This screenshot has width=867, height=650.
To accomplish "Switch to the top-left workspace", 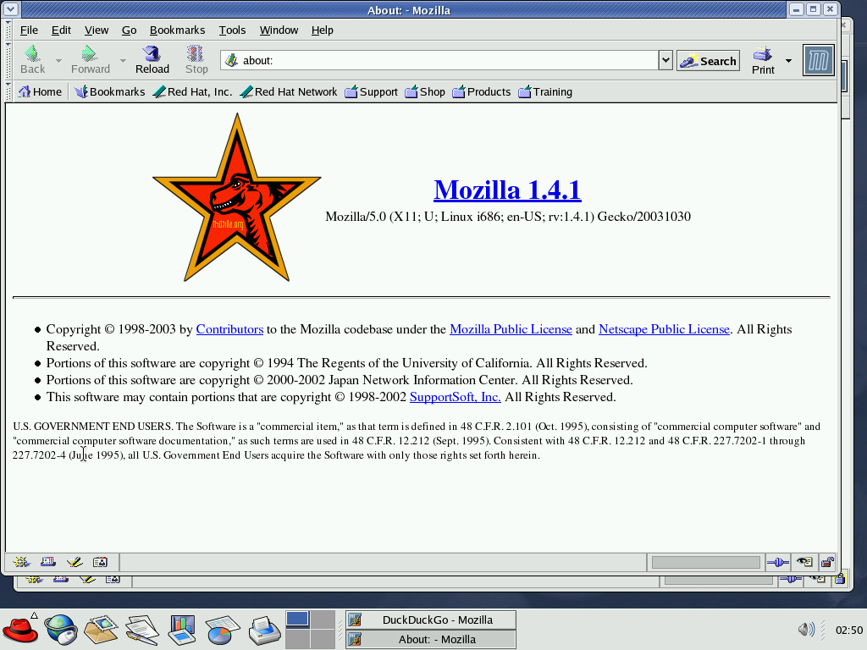I will [297, 620].
